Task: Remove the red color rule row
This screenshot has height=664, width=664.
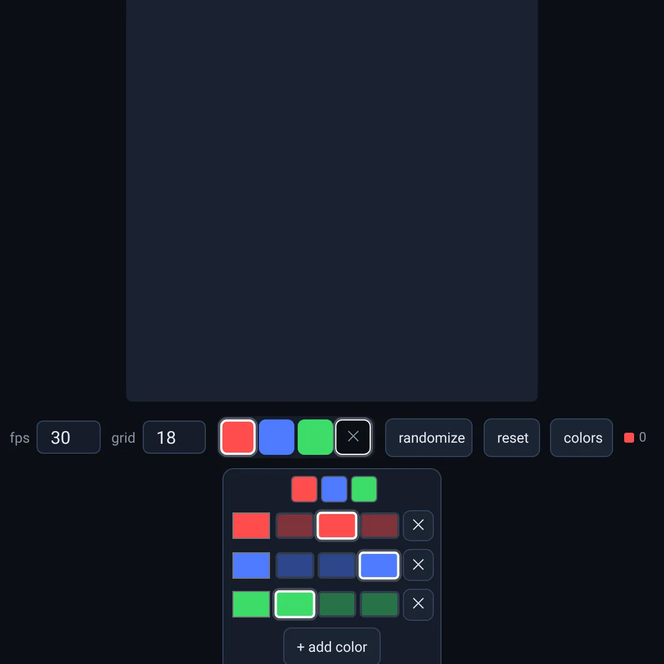Action: click(x=418, y=525)
